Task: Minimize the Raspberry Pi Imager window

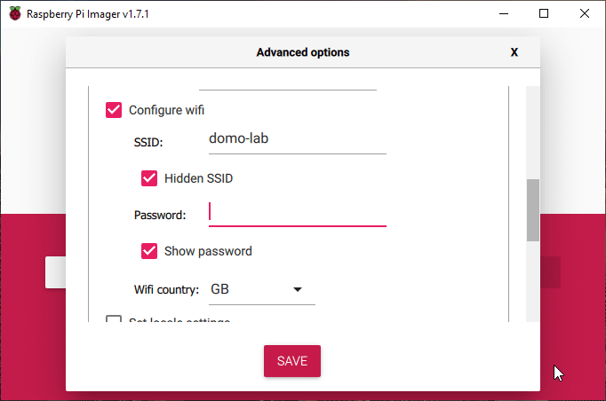Action: [504, 13]
